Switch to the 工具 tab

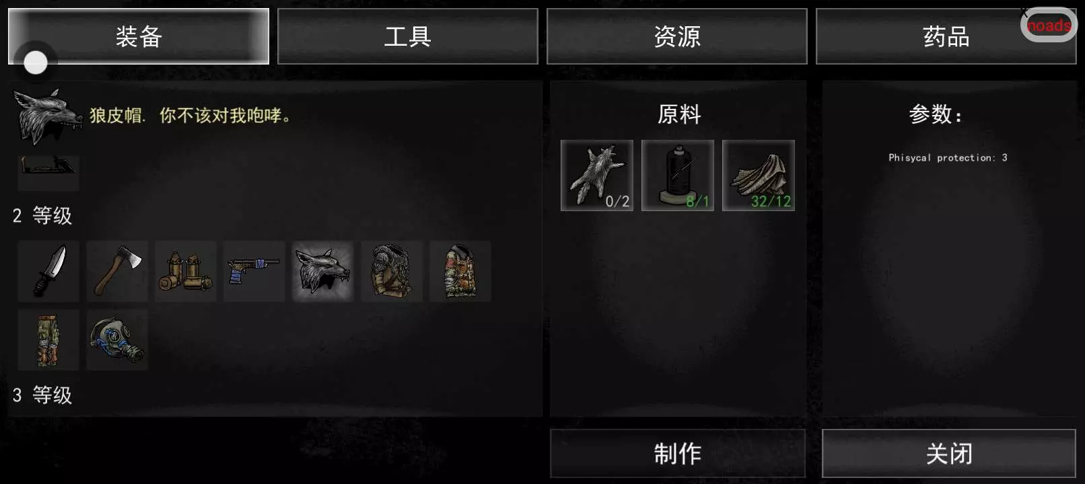(x=408, y=36)
